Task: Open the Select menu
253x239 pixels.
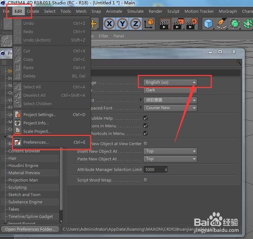Action: 50,11
